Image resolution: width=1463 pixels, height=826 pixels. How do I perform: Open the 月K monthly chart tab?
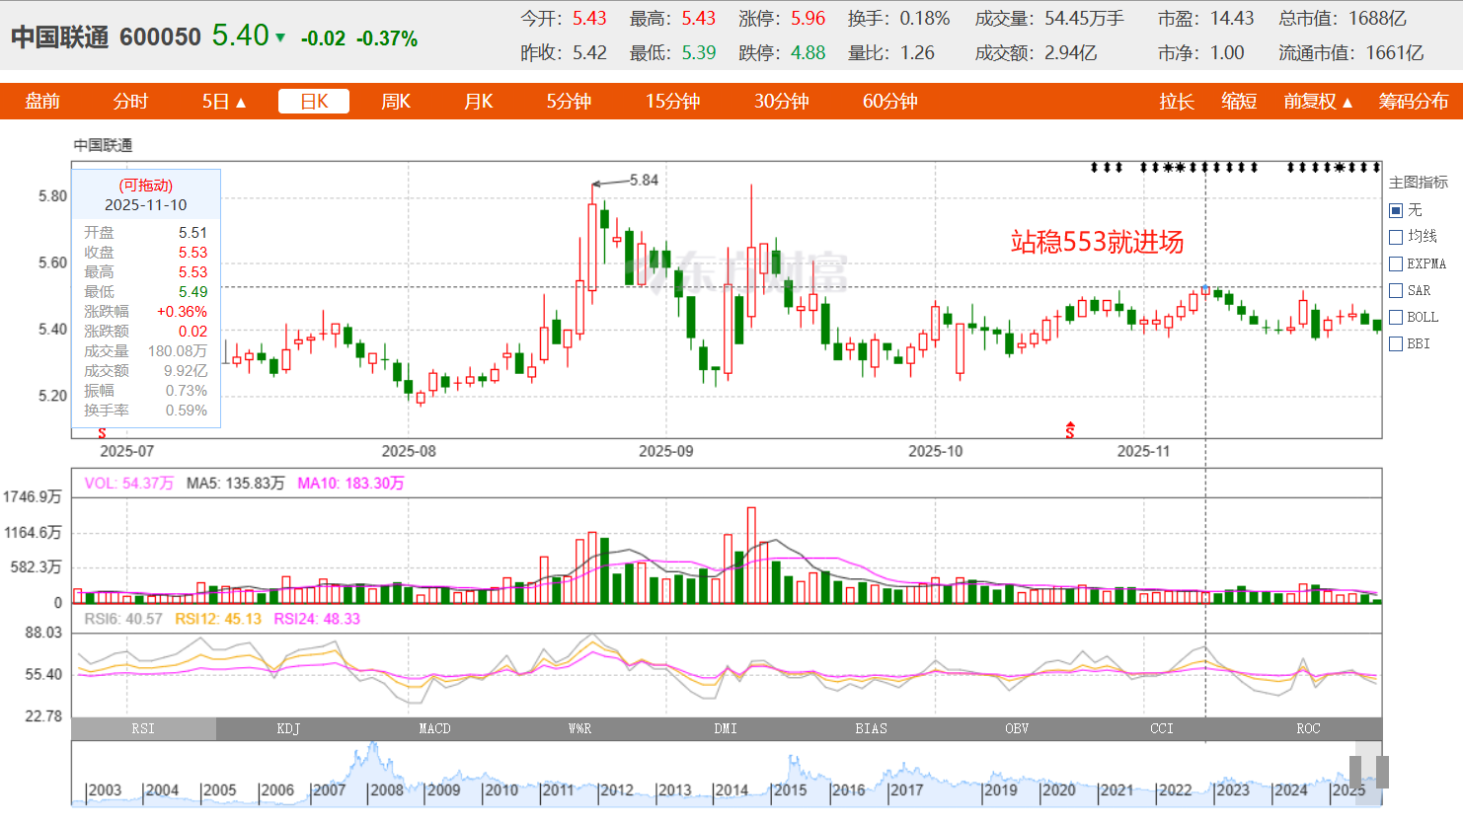pyautogui.click(x=479, y=101)
